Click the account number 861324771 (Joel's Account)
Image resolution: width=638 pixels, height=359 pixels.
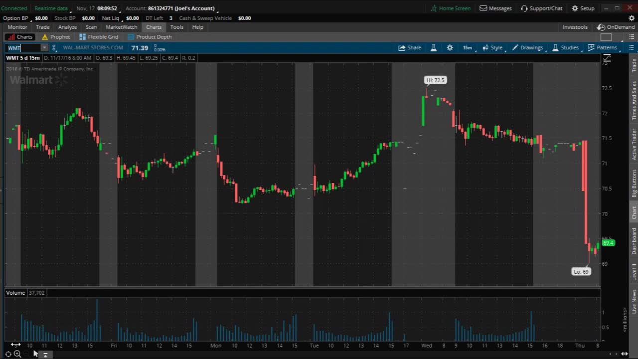coord(181,8)
